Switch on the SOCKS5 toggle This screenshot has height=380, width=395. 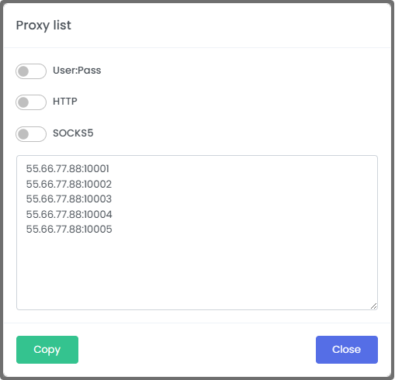[x=31, y=134]
